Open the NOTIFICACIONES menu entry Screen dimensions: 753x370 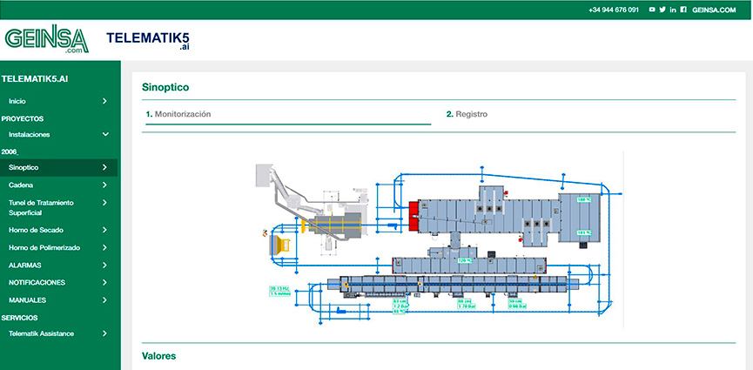(x=37, y=282)
